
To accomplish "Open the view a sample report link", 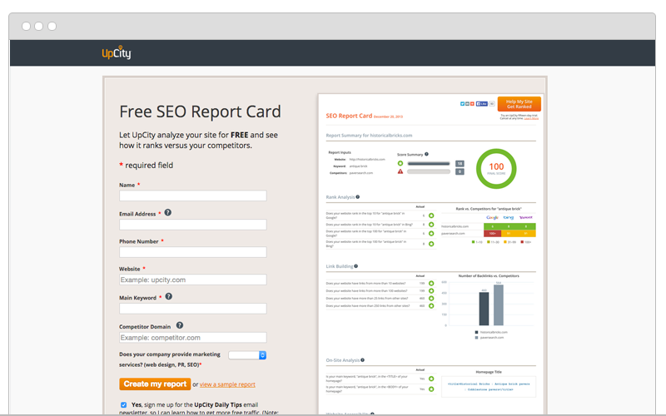I will pyautogui.click(x=227, y=384).
